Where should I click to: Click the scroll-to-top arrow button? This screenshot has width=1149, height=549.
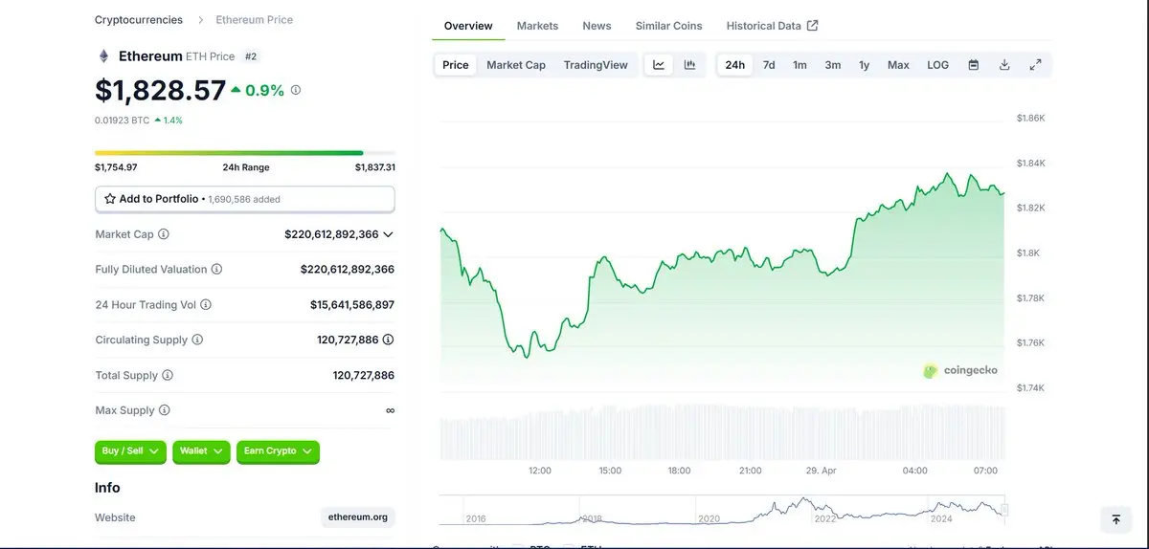click(1115, 519)
